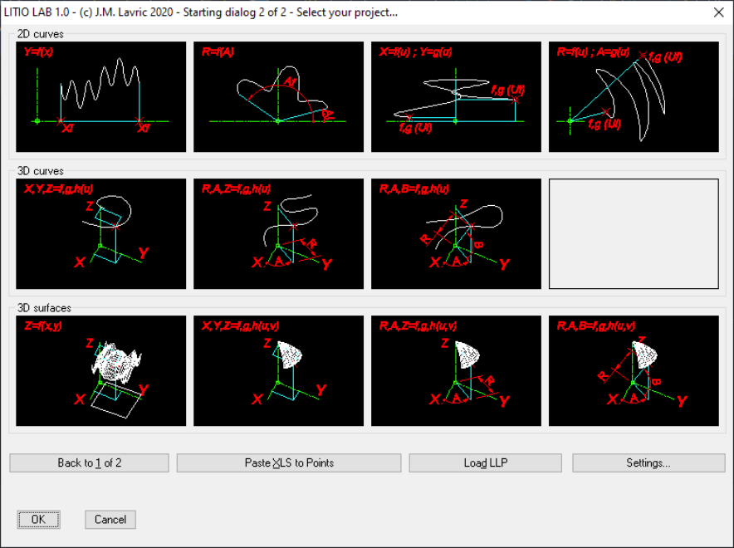The image size is (734, 548).
Task: Select the Z=f(x,y) 3D surface project
Action: (100, 370)
